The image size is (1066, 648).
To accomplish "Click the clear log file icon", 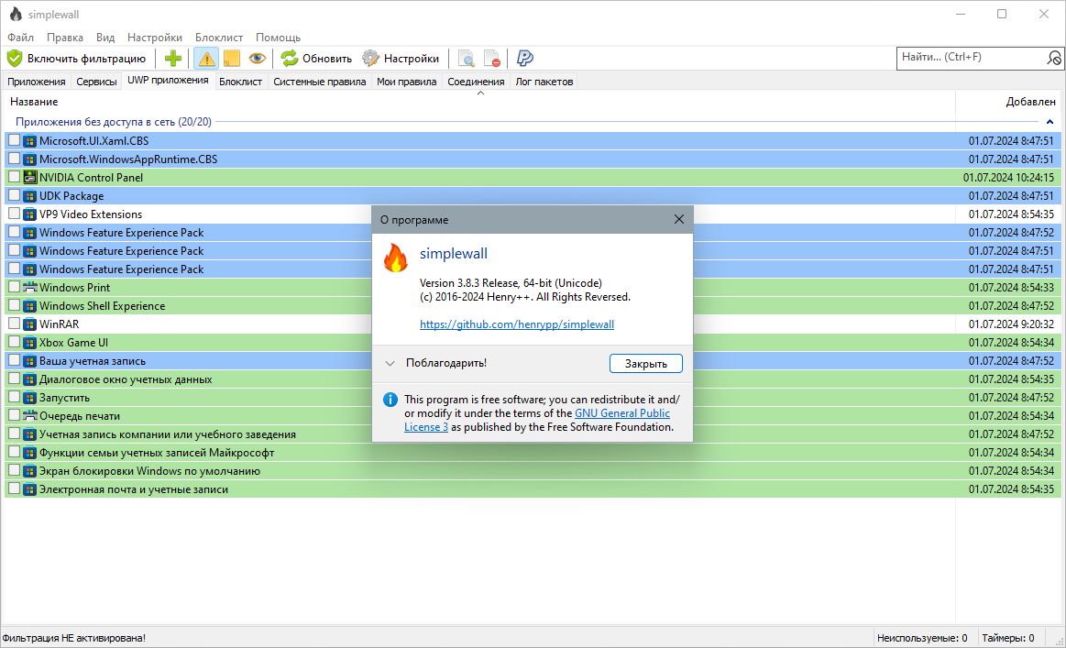I will [x=491, y=59].
